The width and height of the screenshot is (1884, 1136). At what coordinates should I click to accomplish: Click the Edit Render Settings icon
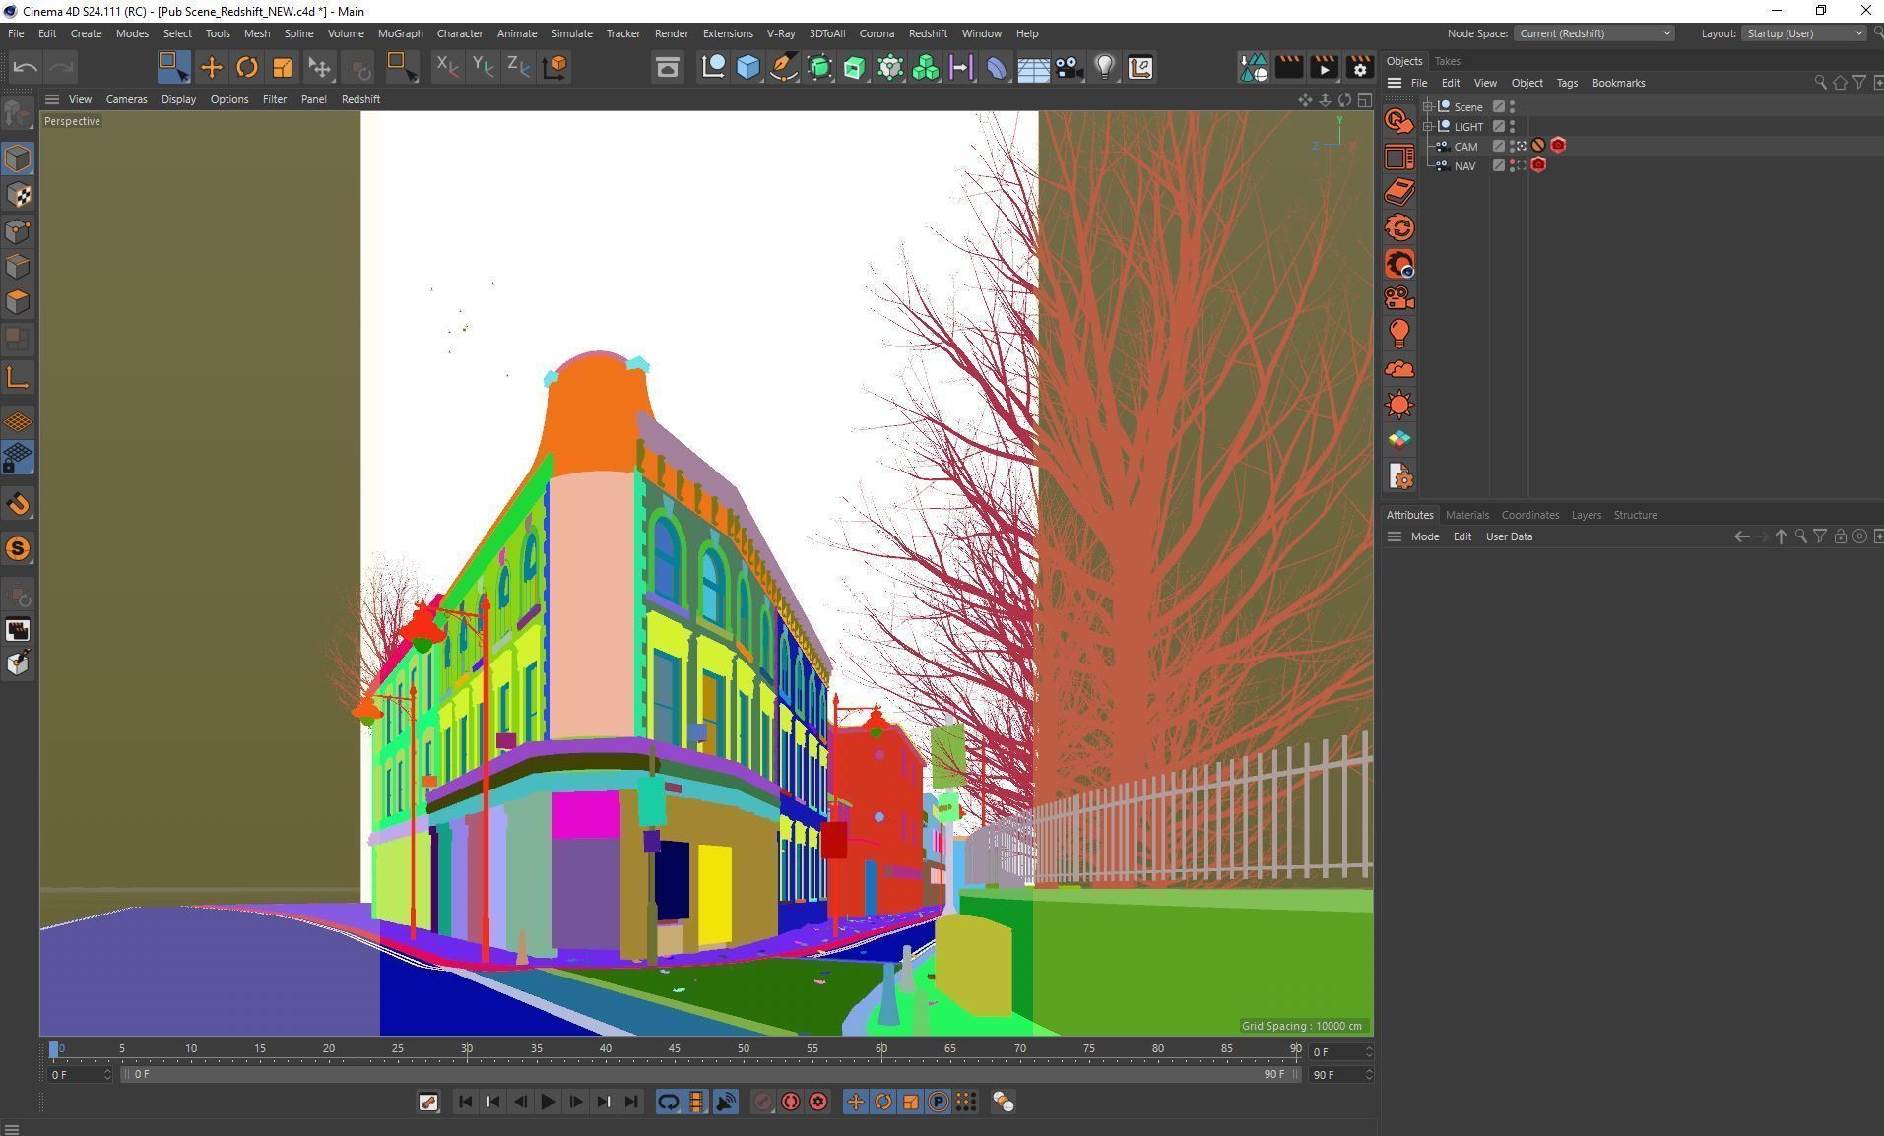click(1359, 67)
